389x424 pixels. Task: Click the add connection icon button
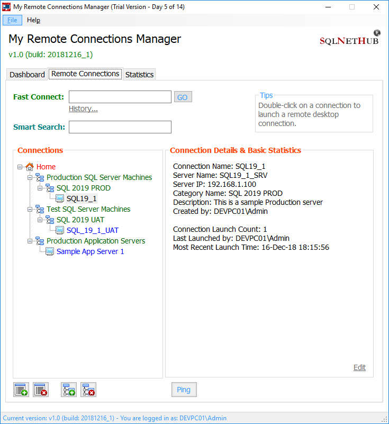21,390
